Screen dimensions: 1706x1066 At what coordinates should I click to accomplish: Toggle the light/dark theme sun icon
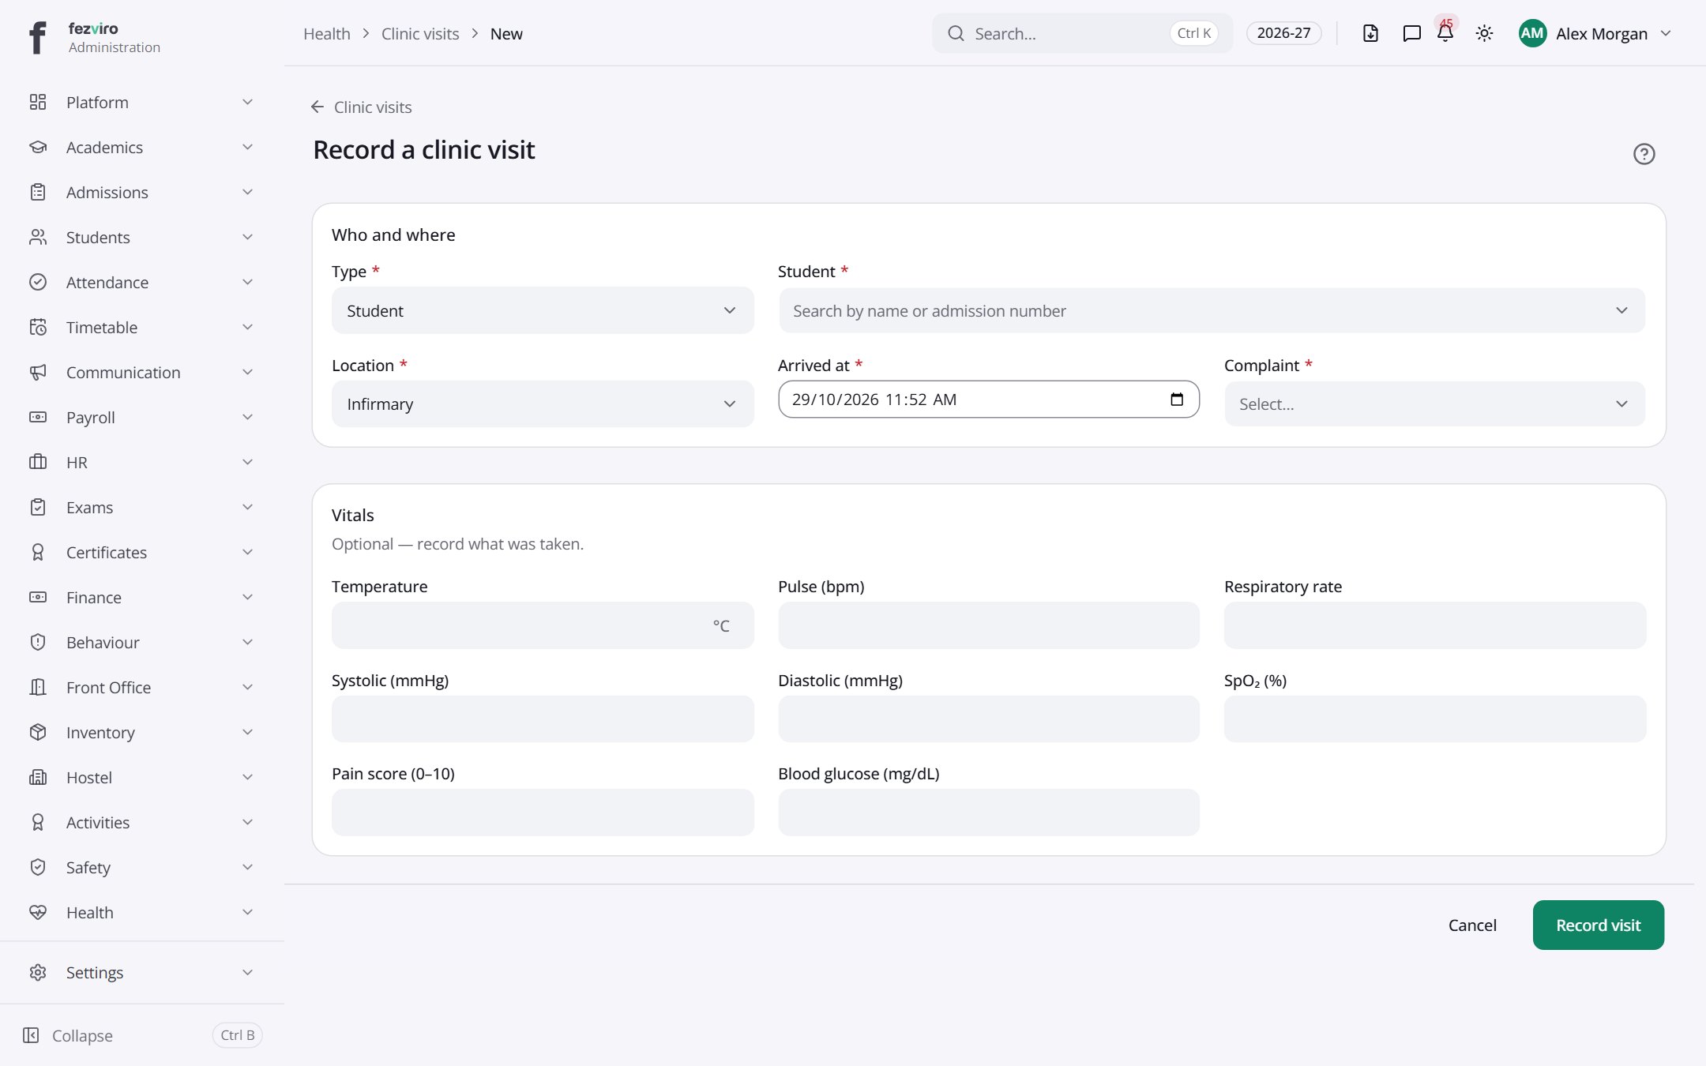point(1484,33)
